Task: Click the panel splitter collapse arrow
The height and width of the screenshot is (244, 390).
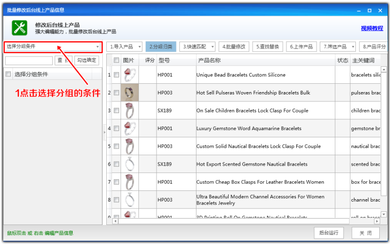Action: [104, 132]
